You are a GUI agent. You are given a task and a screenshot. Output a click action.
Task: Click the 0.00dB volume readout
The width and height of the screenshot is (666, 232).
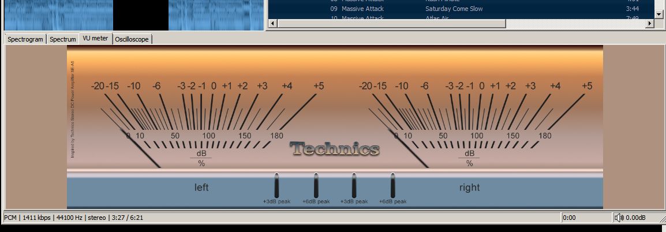[635, 218]
